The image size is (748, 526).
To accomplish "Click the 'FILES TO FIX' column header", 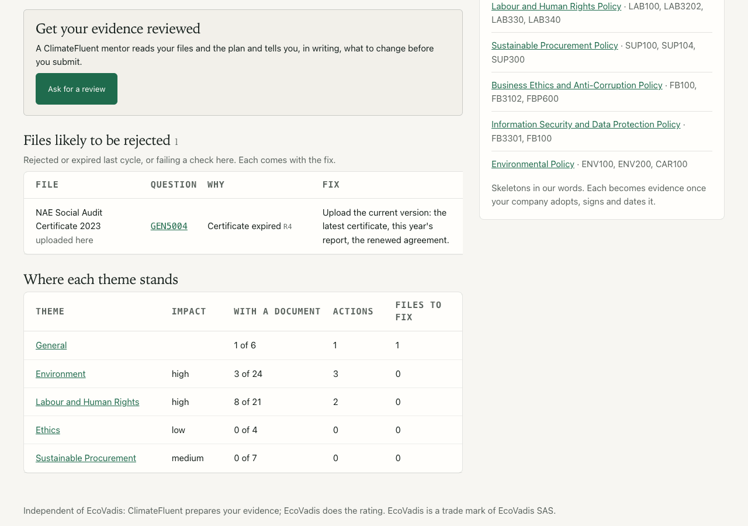I will [x=418, y=312].
